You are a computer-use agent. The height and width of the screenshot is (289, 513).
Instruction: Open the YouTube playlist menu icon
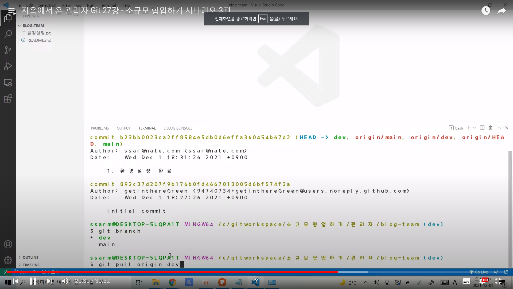[x=11, y=11]
